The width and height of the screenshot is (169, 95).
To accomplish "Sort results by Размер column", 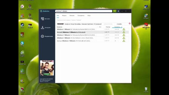I will pos(108,27).
